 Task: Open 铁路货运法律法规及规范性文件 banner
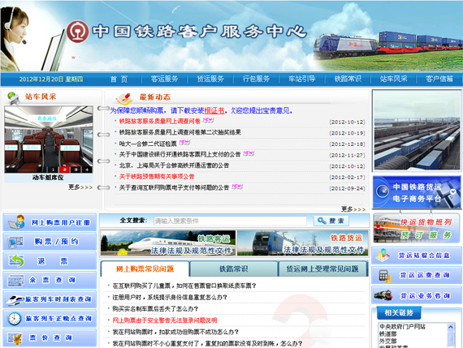pyautogui.click(x=303, y=243)
